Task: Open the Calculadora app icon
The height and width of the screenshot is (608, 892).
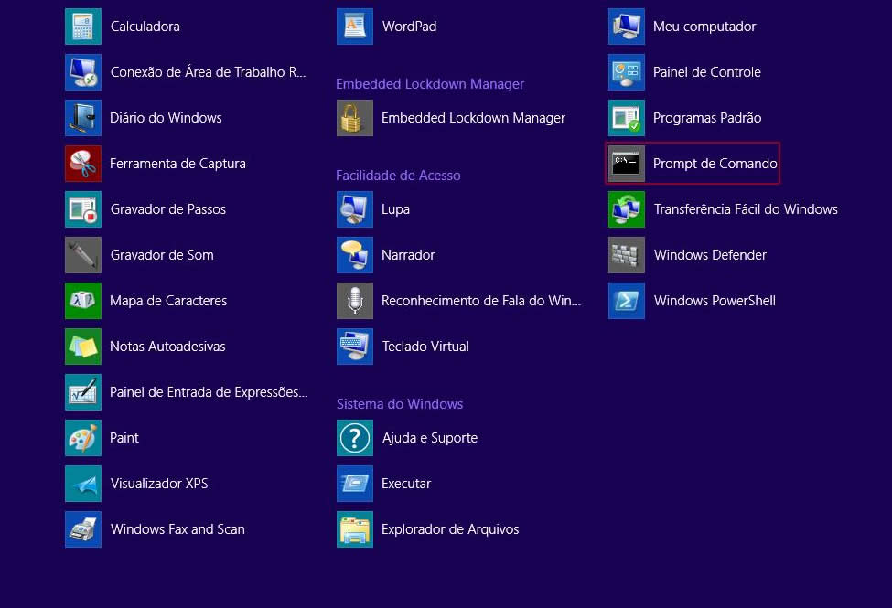Action: (83, 27)
